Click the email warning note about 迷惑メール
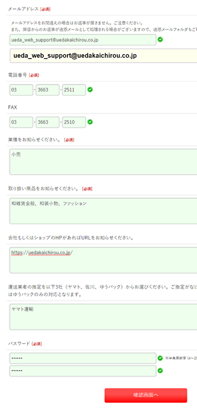 click(x=104, y=29)
